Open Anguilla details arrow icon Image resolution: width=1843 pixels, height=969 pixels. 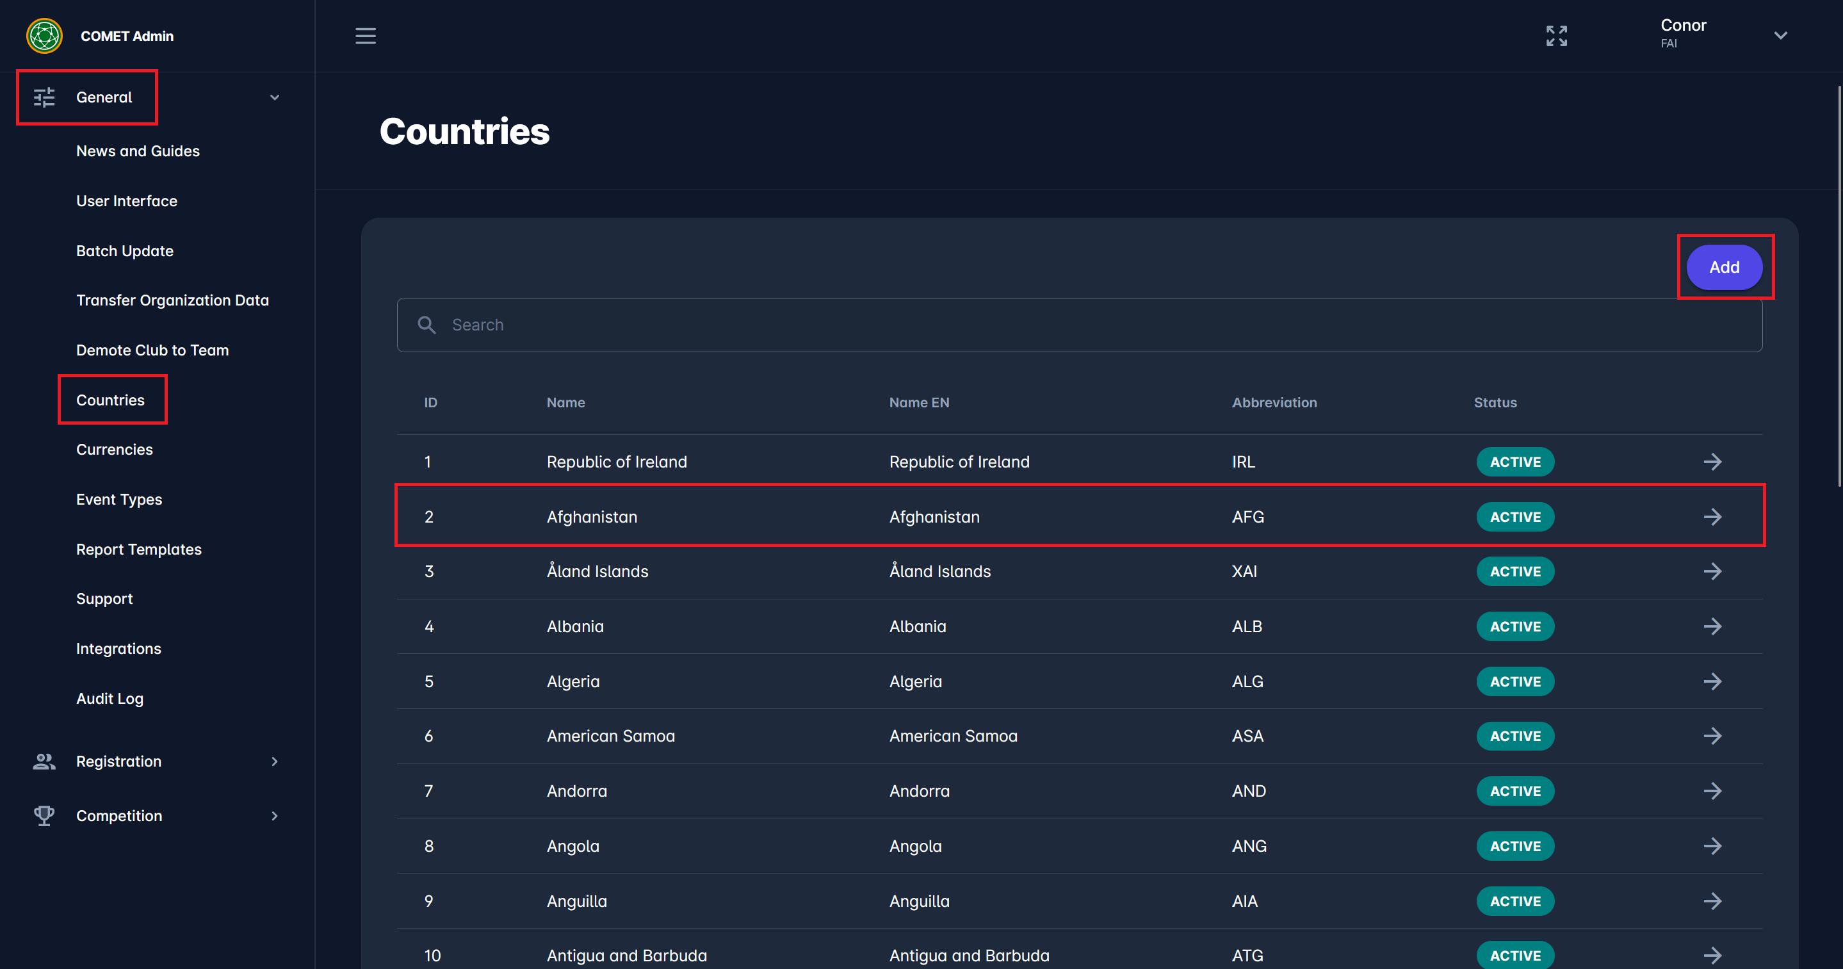1712,901
